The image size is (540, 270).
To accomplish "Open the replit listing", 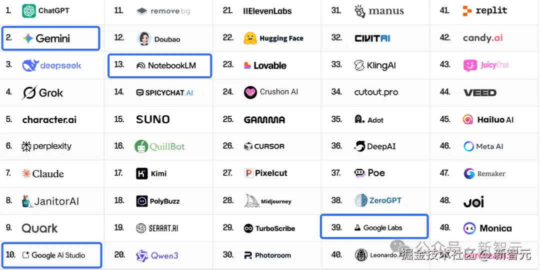I will [485, 10].
